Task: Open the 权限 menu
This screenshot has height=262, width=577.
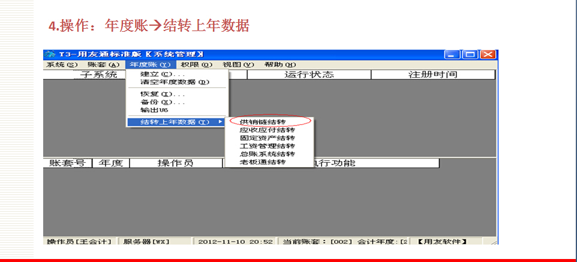Action: [x=196, y=65]
